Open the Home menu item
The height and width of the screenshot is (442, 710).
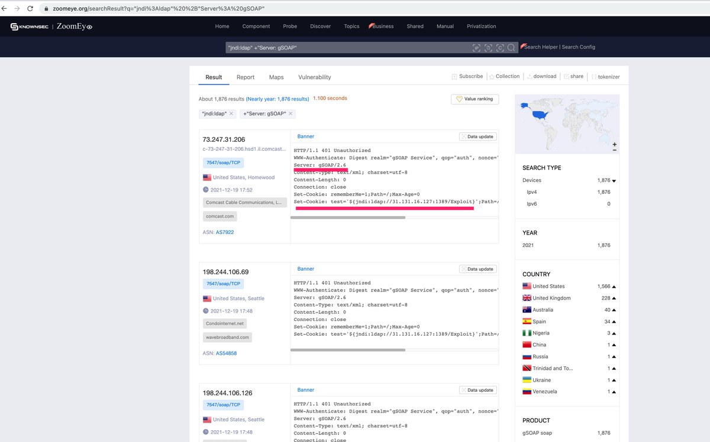tap(222, 27)
